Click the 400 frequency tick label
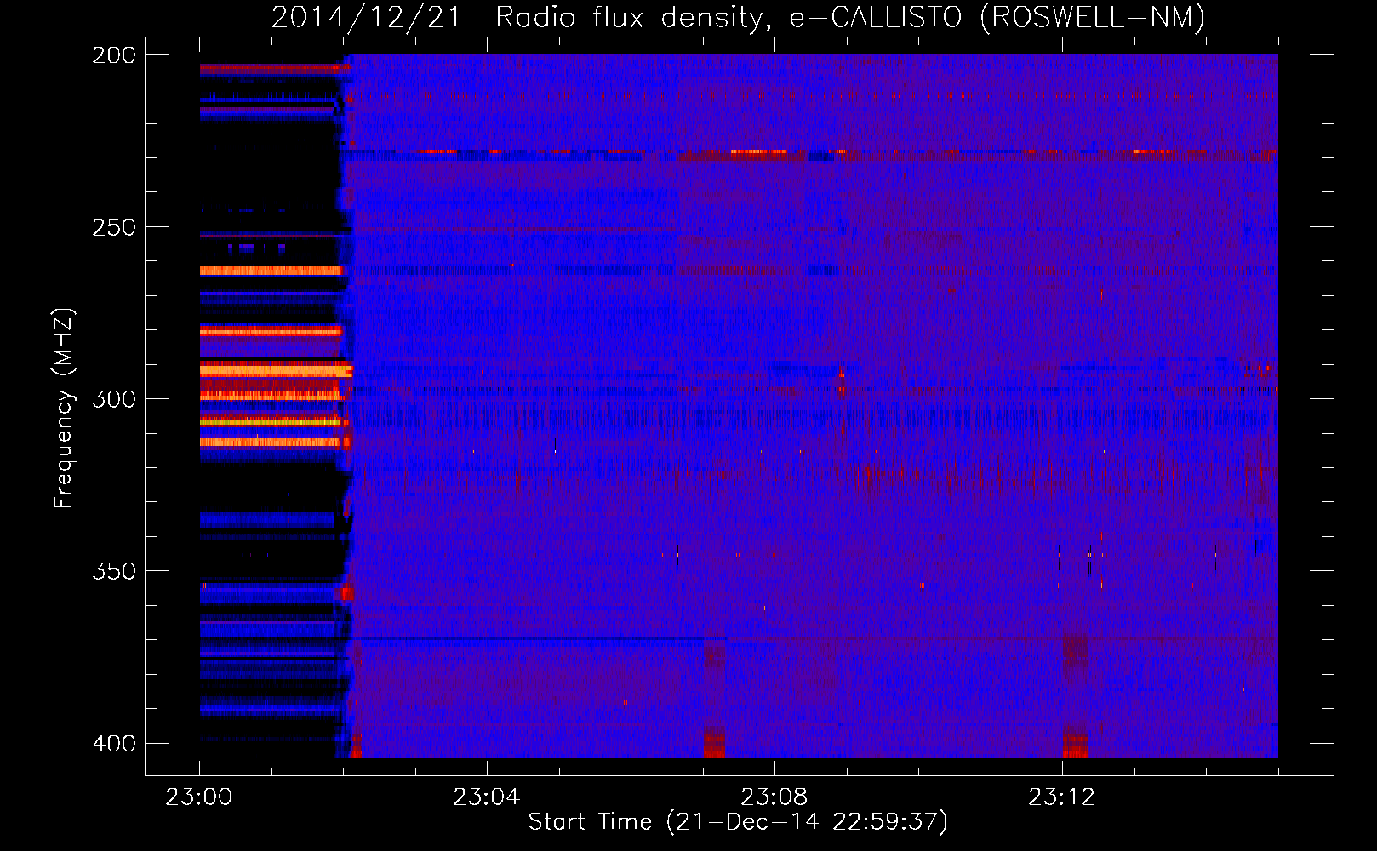 pyautogui.click(x=114, y=744)
